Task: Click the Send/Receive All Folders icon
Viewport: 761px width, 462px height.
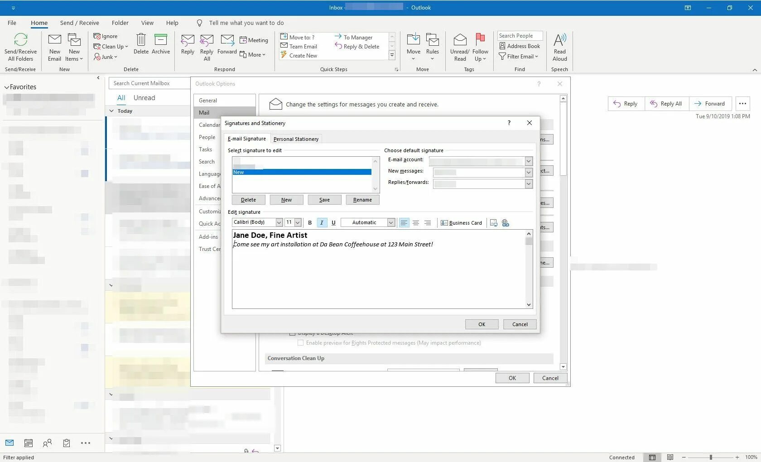Action: point(21,40)
